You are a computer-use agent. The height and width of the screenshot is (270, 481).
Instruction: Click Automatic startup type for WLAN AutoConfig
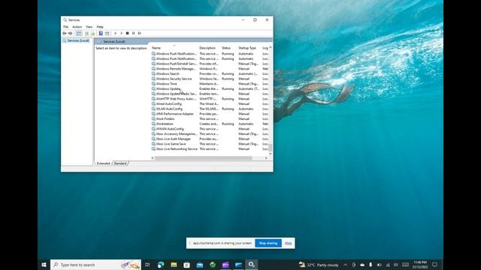click(246, 109)
